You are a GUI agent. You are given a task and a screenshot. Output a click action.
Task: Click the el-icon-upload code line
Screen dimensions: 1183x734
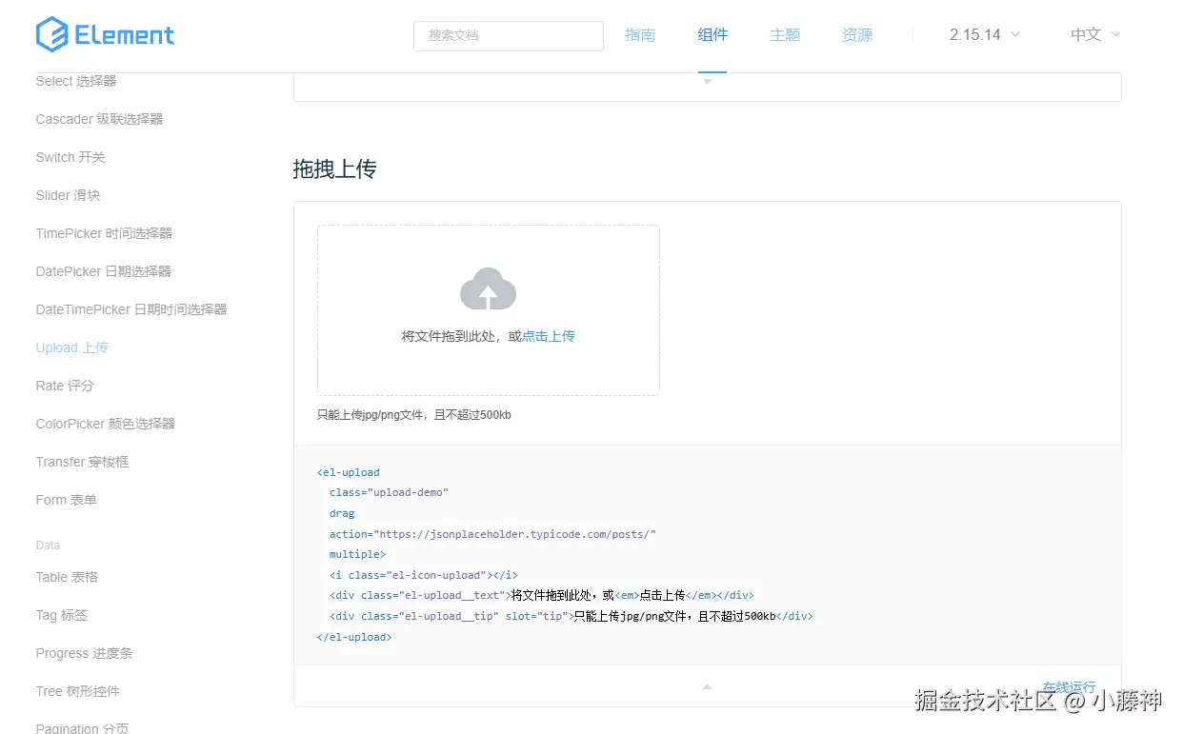point(424,575)
